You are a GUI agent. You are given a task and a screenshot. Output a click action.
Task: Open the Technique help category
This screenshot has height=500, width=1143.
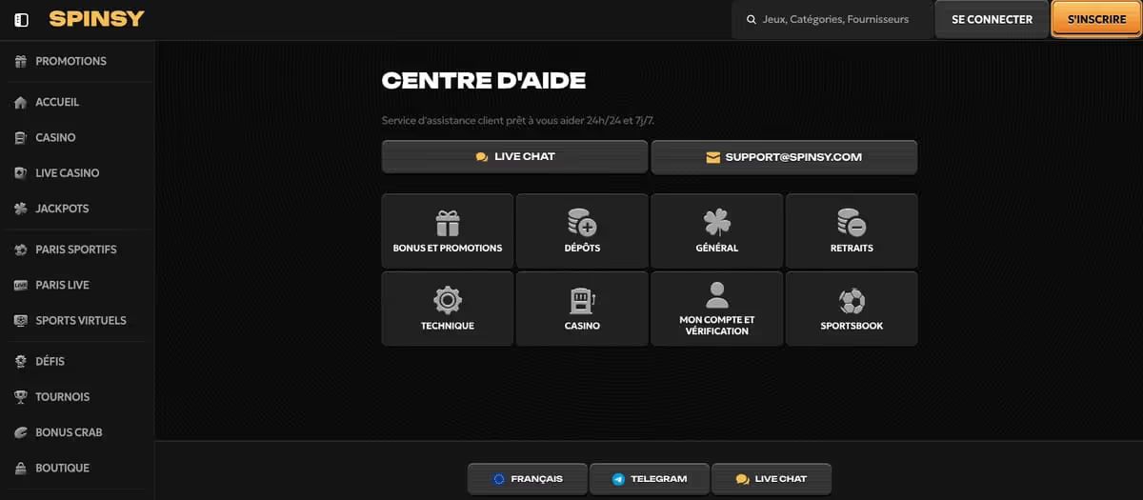click(x=448, y=309)
